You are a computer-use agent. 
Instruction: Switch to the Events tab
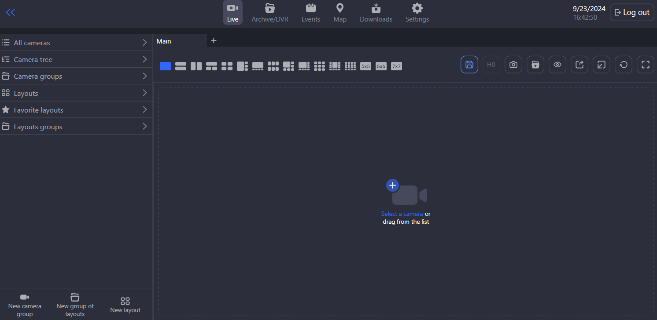coord(310,13)
